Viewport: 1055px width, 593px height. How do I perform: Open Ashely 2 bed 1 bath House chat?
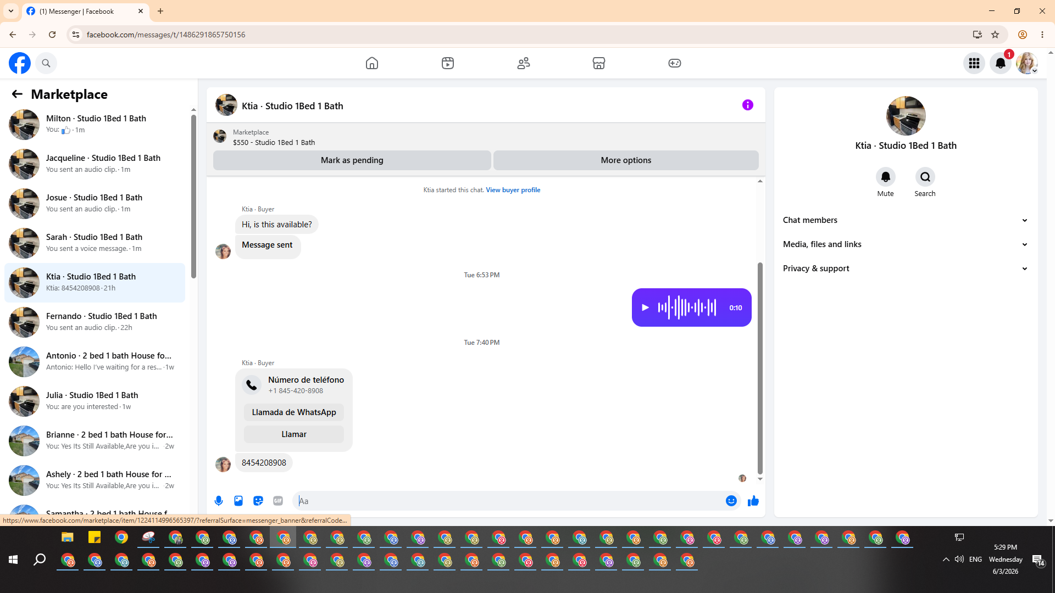[x=95, y=480]
